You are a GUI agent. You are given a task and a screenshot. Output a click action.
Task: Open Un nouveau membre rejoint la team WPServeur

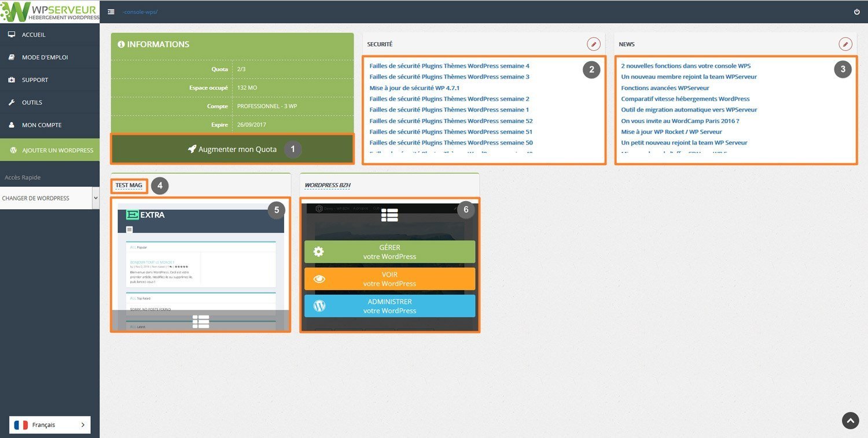point(689,77)
